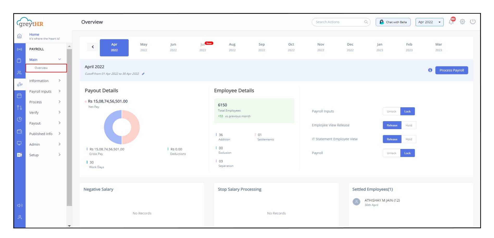Open the Apr 2022 month dropdown
494x238 pixels.
(x=429, y=22)
